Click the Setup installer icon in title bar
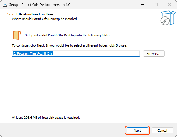Screen dimensions: 177x137 pyautogui.click(x=5, y=5)
